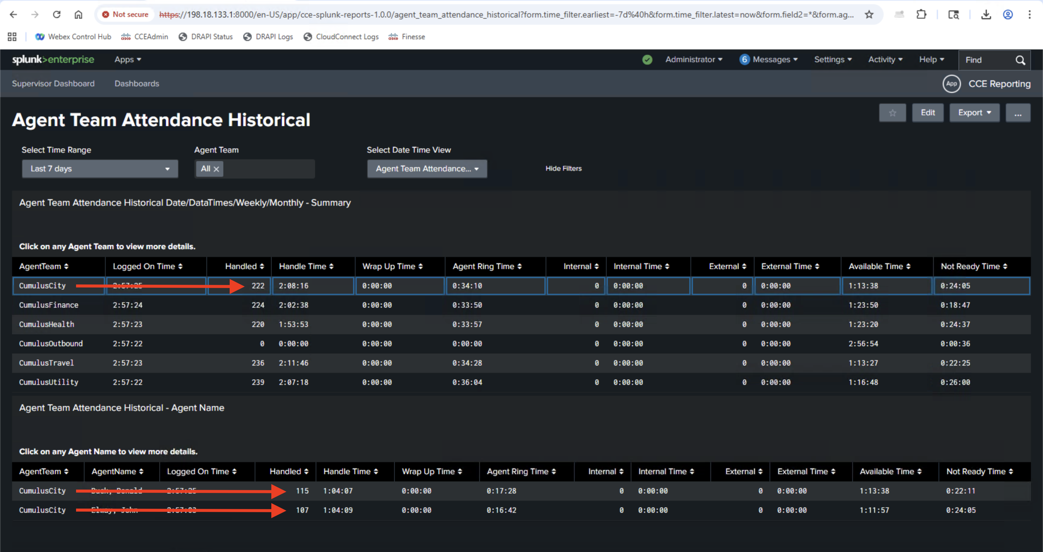Select the CumulusOutbound team row
The width and height of the screenshot is (1043, 552).
point(521,344)
